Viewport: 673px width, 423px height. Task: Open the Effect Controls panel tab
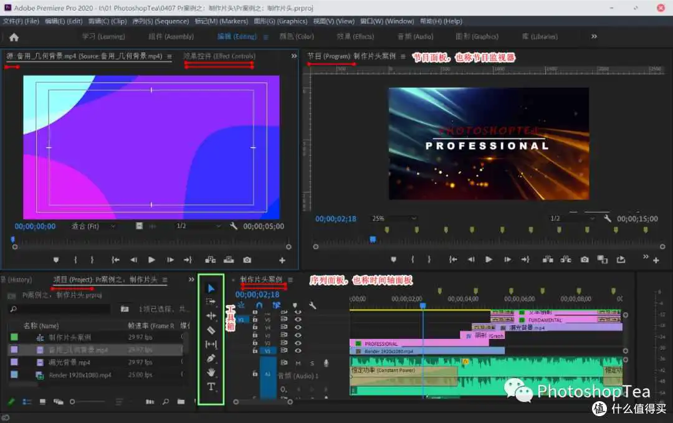[219, 56]
